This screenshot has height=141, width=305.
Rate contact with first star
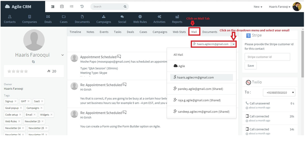tap(9, 71)
